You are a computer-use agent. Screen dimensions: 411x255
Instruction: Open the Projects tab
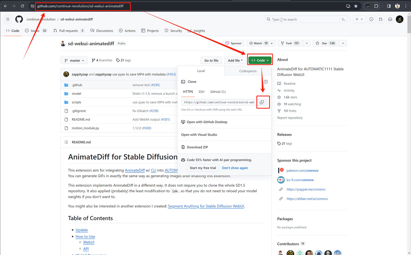tap(150, 31)
